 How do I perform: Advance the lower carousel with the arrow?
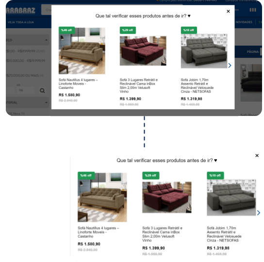click(259, 213)
